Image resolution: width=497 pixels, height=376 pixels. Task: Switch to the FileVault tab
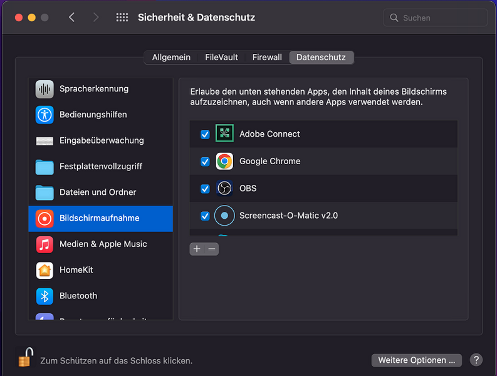pyautogui.click(x=221, y=58)
